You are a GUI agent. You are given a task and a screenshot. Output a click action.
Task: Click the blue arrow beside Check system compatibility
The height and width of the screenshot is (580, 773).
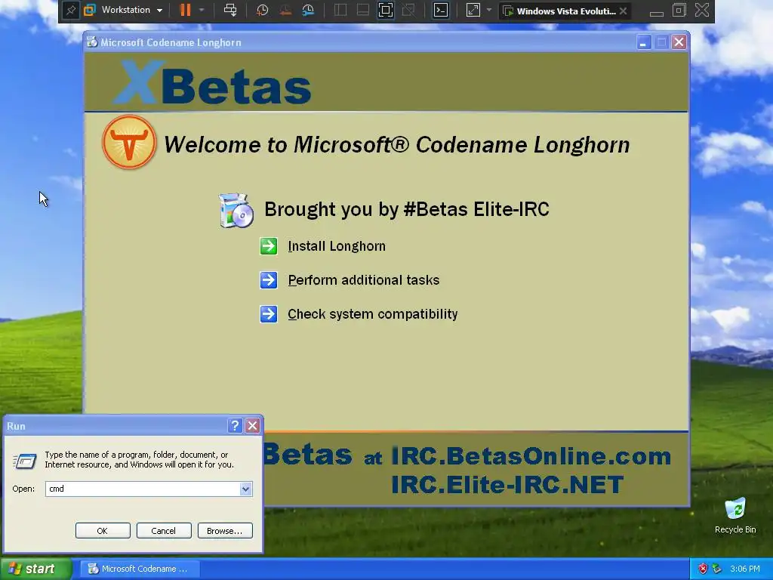click(269, 314)
